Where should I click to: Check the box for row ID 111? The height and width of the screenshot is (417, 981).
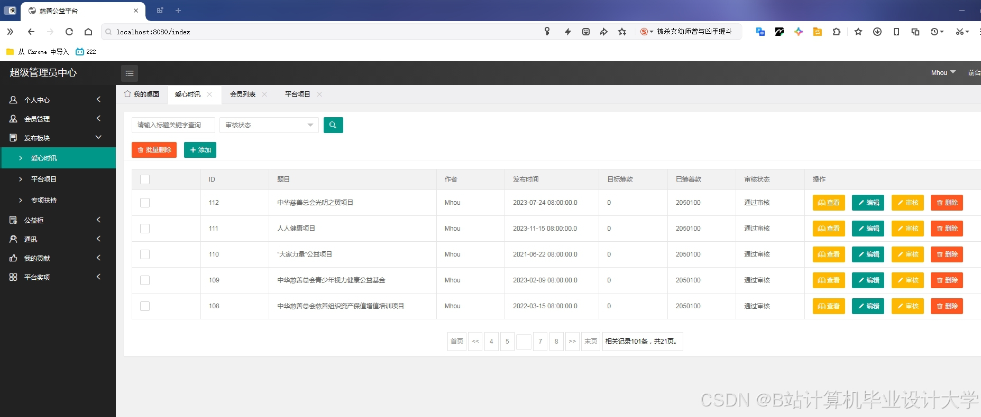click(145, 229)
